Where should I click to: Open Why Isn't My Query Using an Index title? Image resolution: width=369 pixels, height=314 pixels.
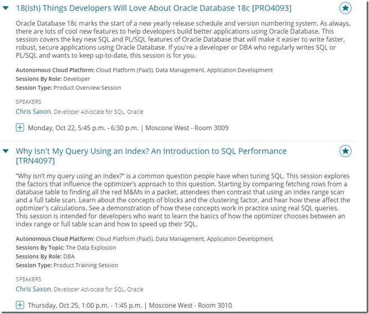151,151
